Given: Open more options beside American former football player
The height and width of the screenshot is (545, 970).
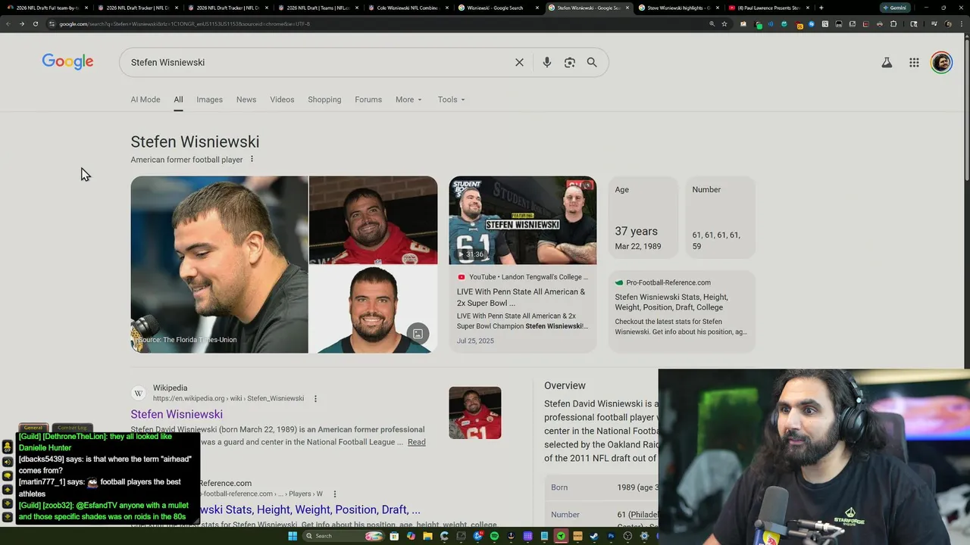Looking at the screenshot, I should click(x=252, y=159).
